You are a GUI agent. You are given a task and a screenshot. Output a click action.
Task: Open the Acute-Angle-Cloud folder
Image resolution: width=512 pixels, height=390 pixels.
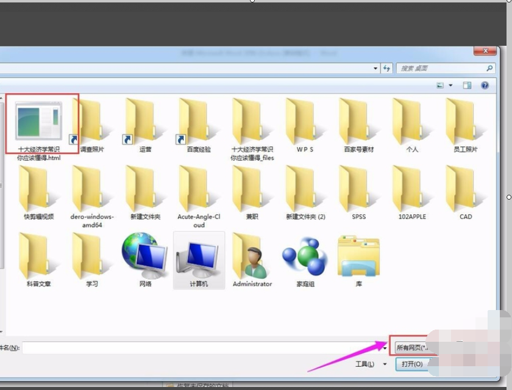(199, 197)
